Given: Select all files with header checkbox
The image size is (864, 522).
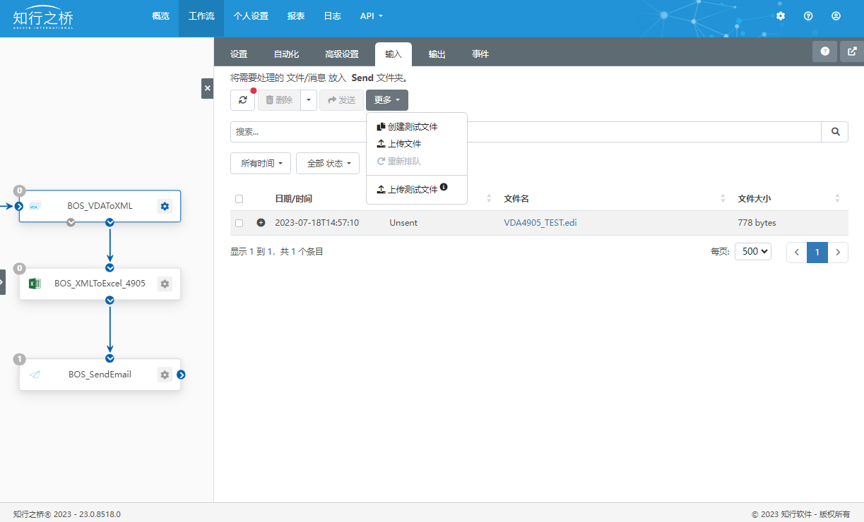Looking at the screenshot, I should (239, 199).
